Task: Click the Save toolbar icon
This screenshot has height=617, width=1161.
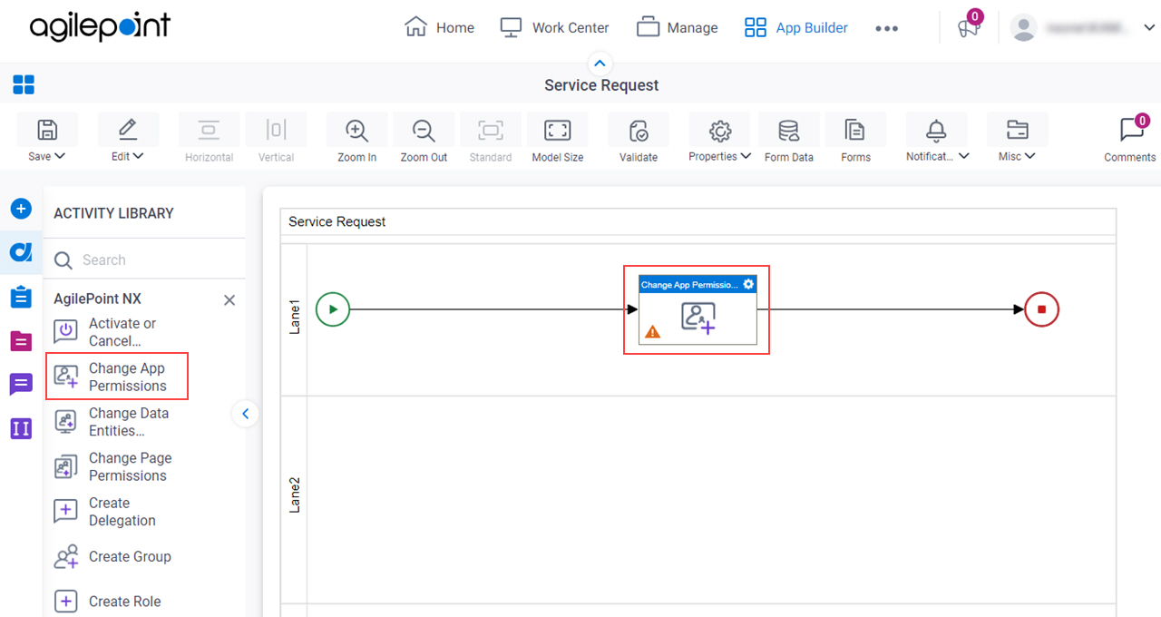Action: [47, 130]
